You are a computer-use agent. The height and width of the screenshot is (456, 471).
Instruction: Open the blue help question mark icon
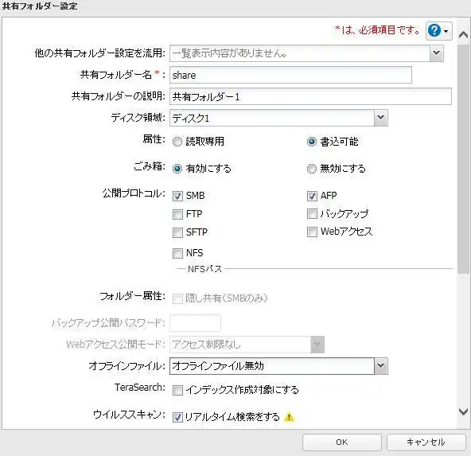pyautogui.click(x=434, y=30)
